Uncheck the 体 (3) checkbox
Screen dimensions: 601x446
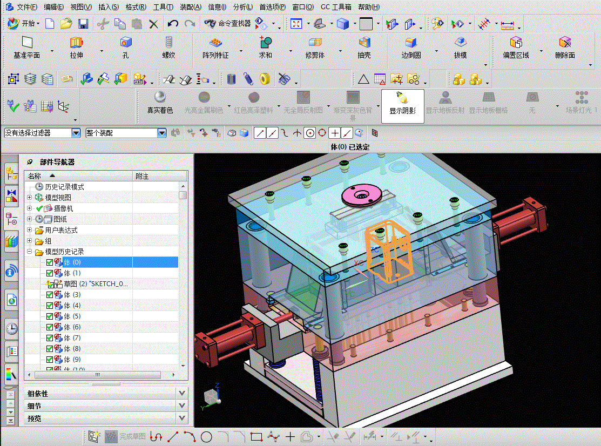pyautogui.click(x=50, y=295)
